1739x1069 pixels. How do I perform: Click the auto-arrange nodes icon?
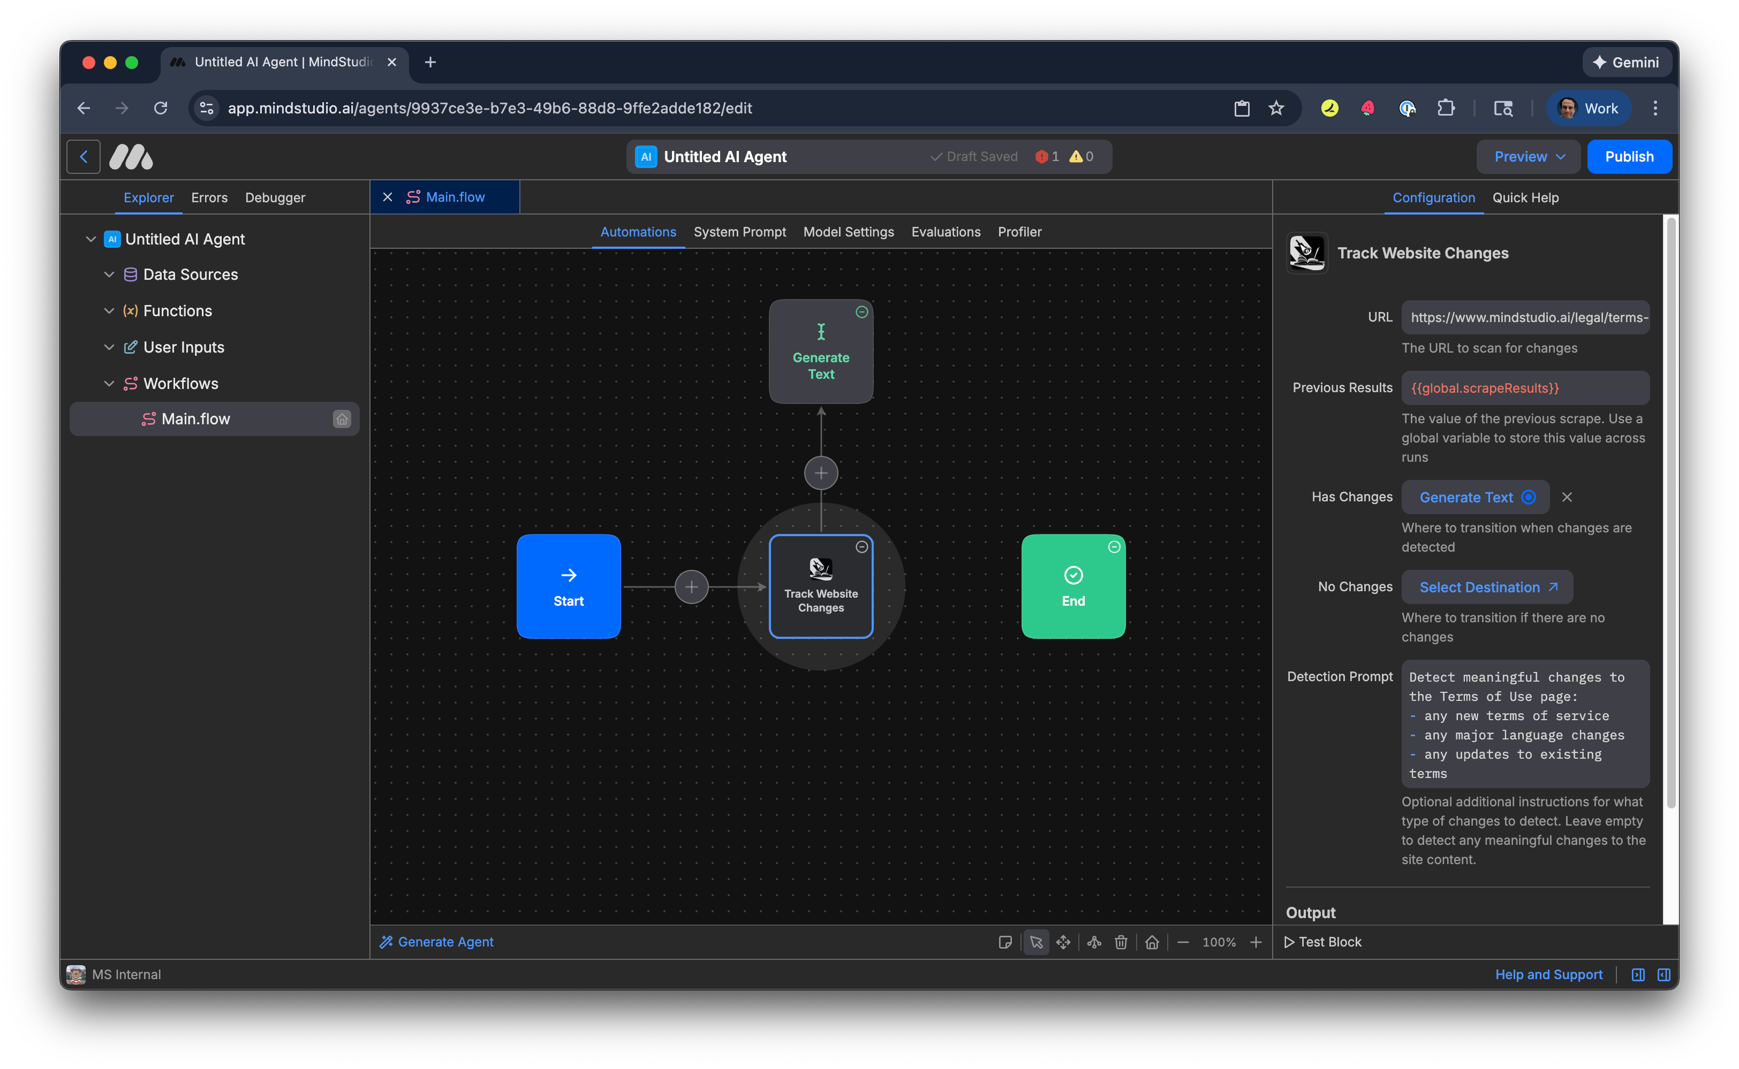pos(1094,942)
